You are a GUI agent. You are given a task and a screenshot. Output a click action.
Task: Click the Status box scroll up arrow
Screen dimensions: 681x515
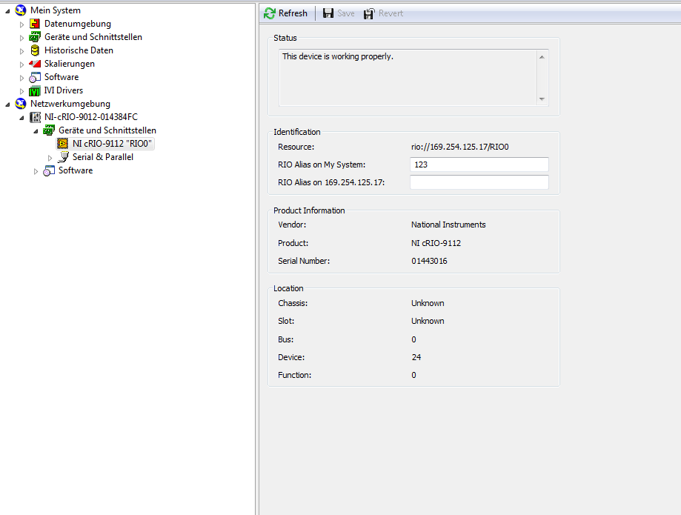pyautogui.click(x=542, y=57)
